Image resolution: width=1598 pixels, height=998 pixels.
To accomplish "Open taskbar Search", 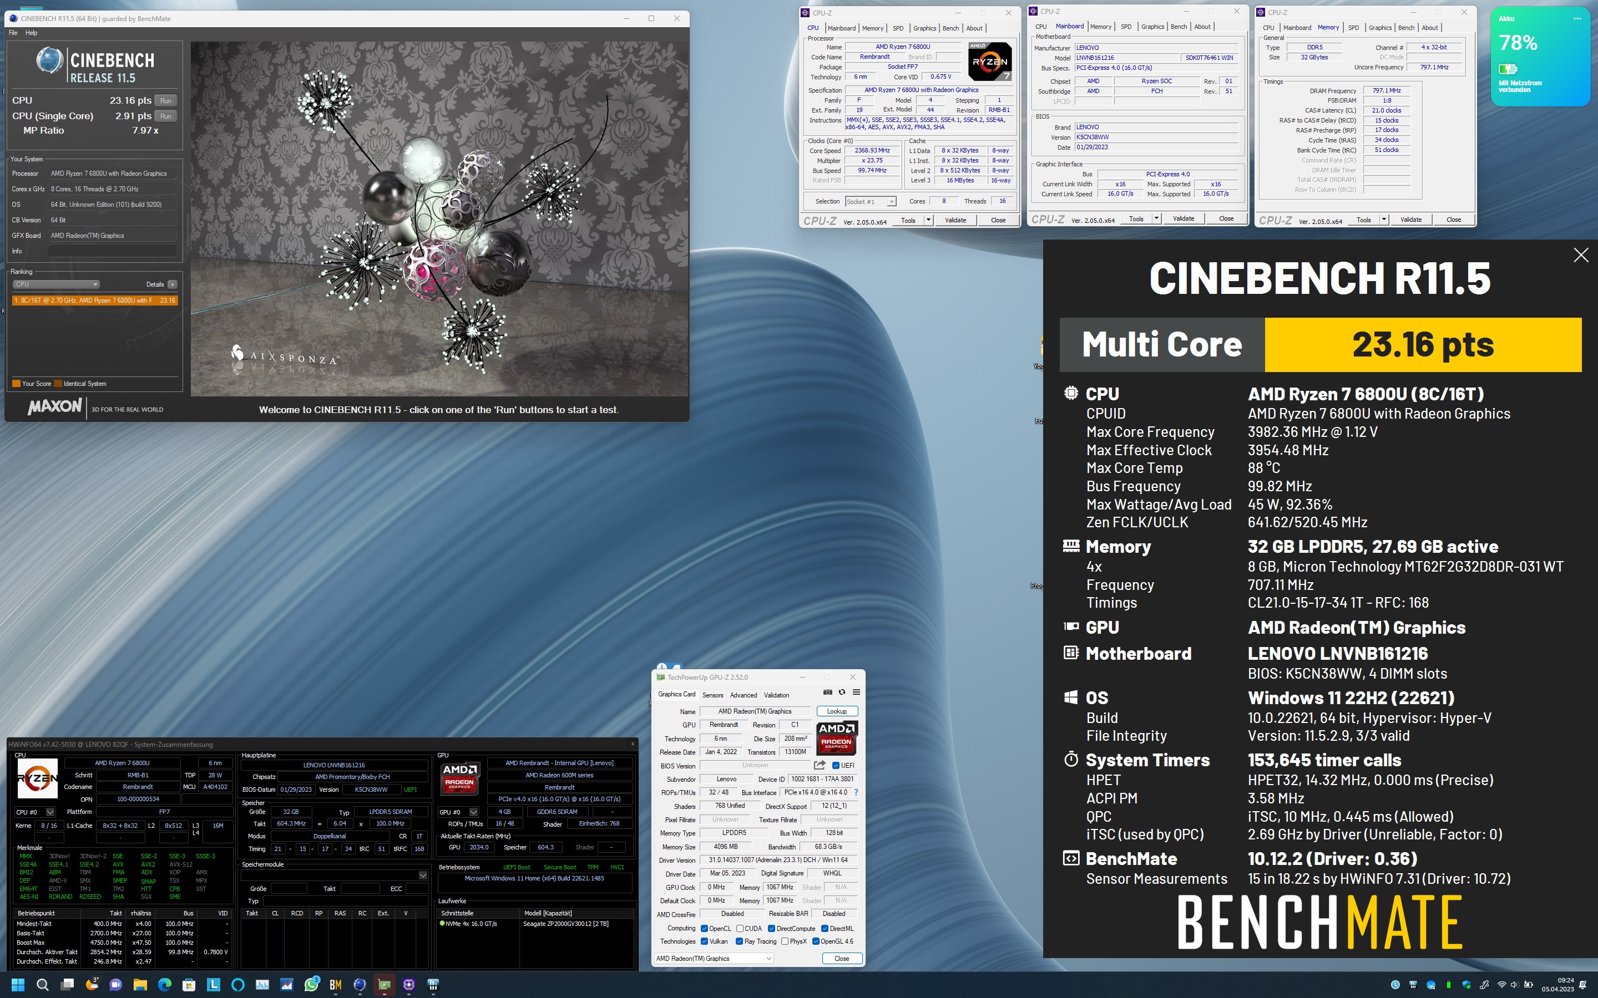I will (42, 985).
